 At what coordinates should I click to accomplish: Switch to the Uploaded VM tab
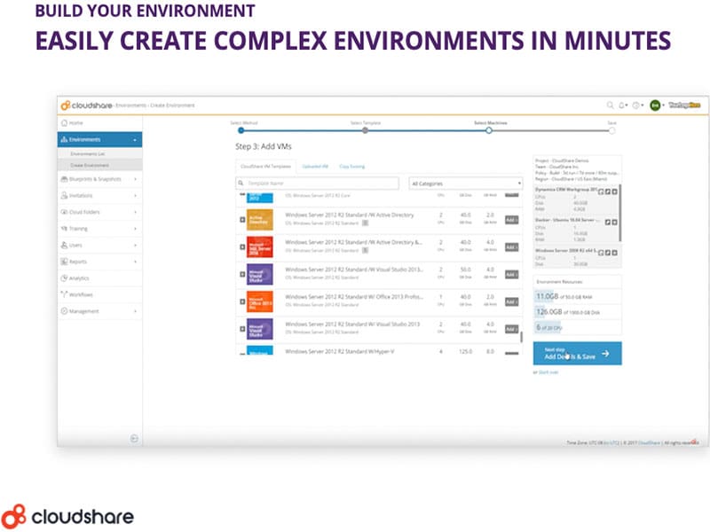[315, 167]
